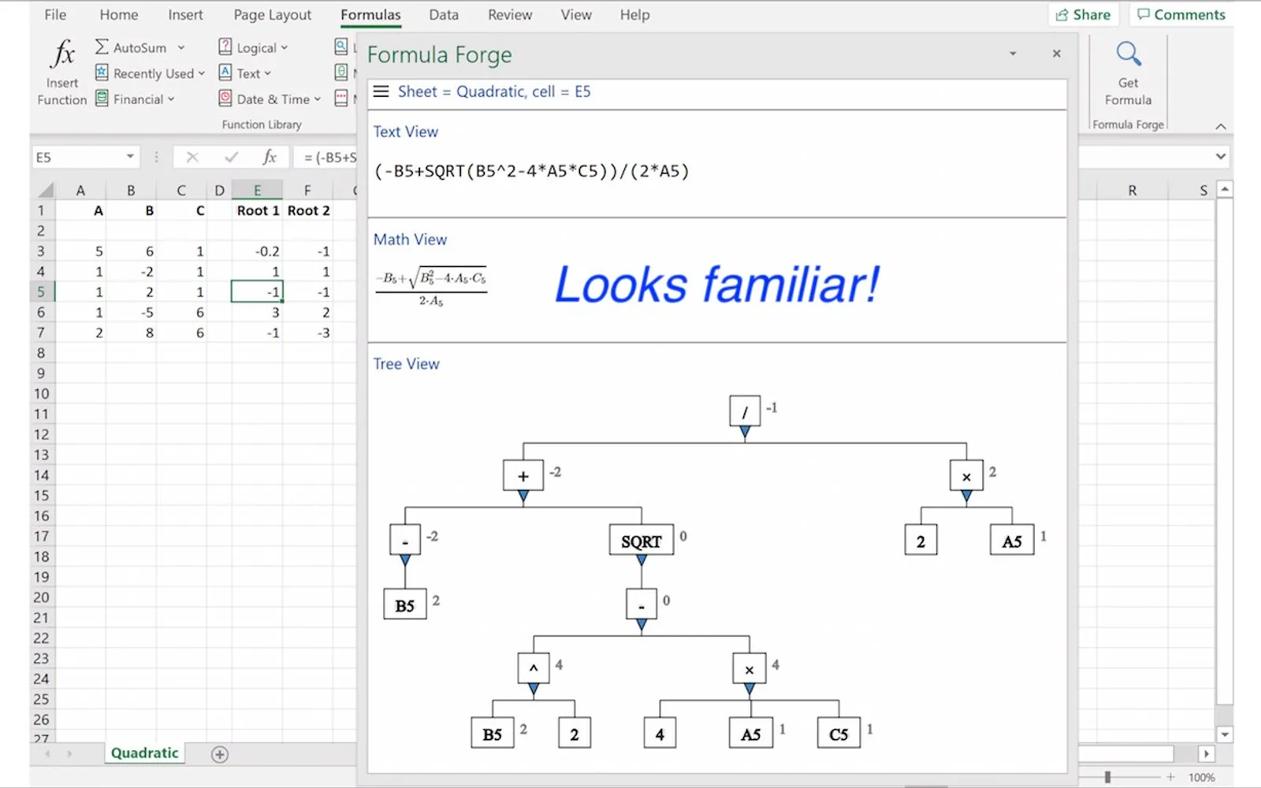Image resolution: width=1261 pixels, height=788 pixels.
Task: Open the Recently Used functions icon
Action: 102,72
